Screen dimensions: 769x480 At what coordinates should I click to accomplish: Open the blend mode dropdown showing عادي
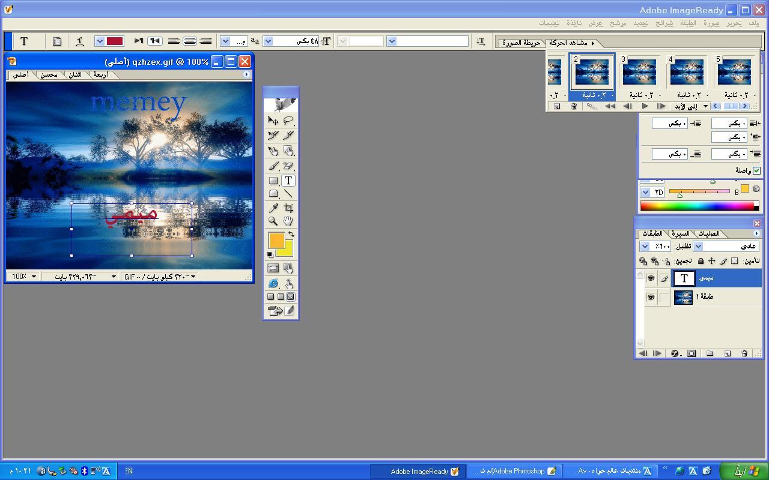[x=698, y=247]
